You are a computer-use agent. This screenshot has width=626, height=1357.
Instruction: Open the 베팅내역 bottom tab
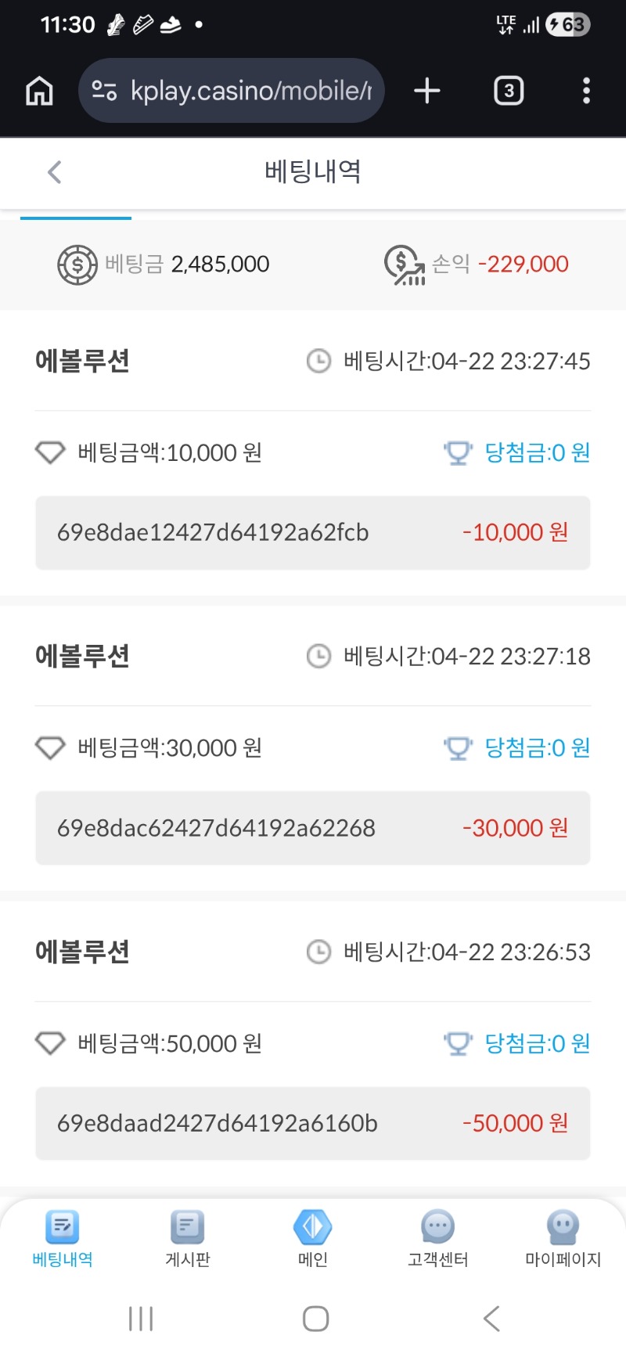point(63,1237)
